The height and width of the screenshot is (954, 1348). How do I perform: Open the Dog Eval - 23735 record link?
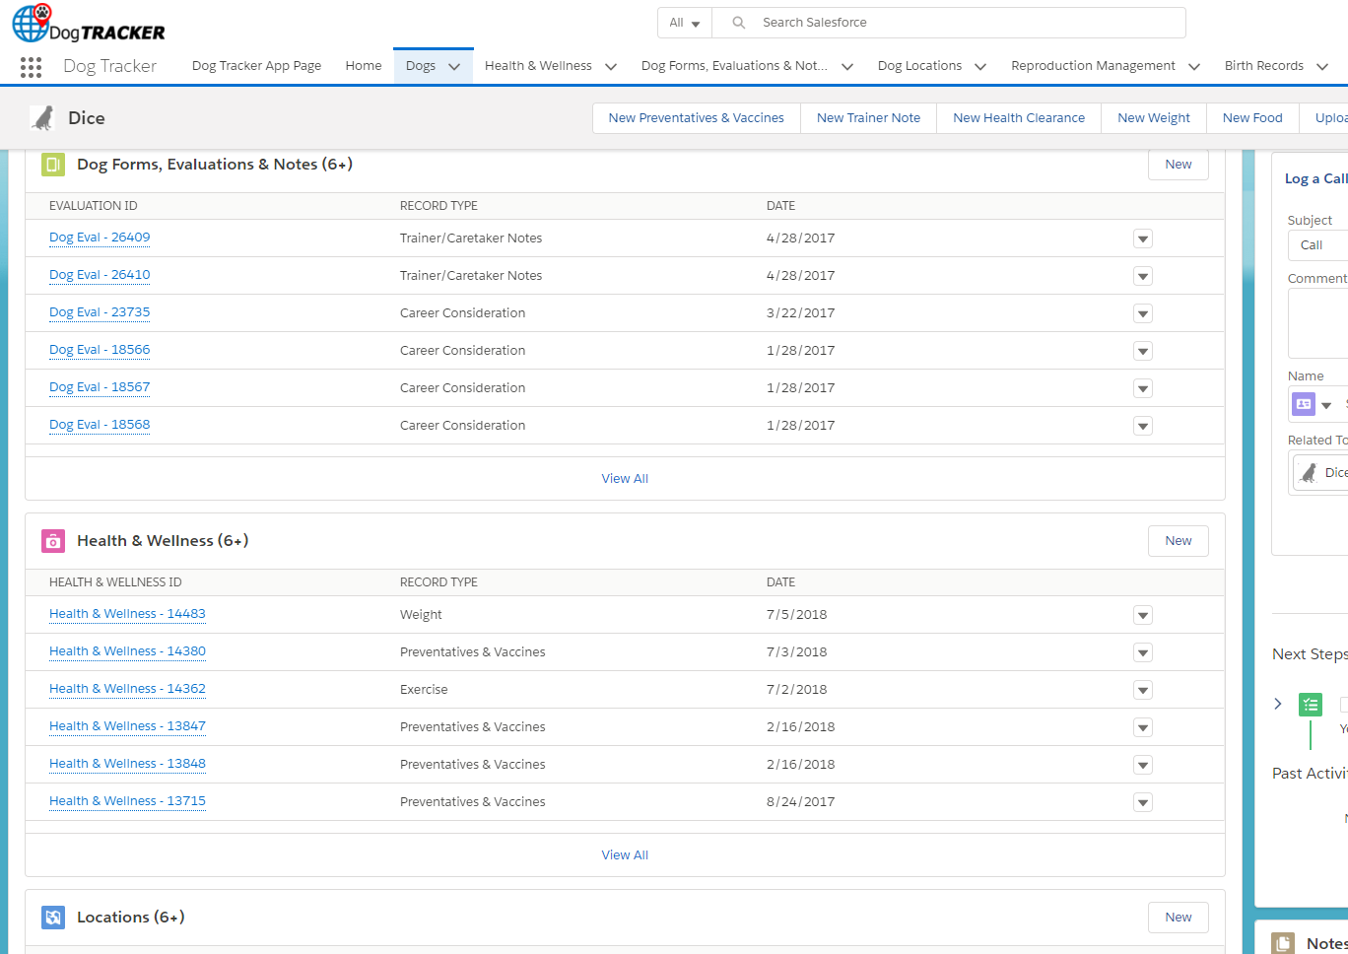[x=100, y=312]
